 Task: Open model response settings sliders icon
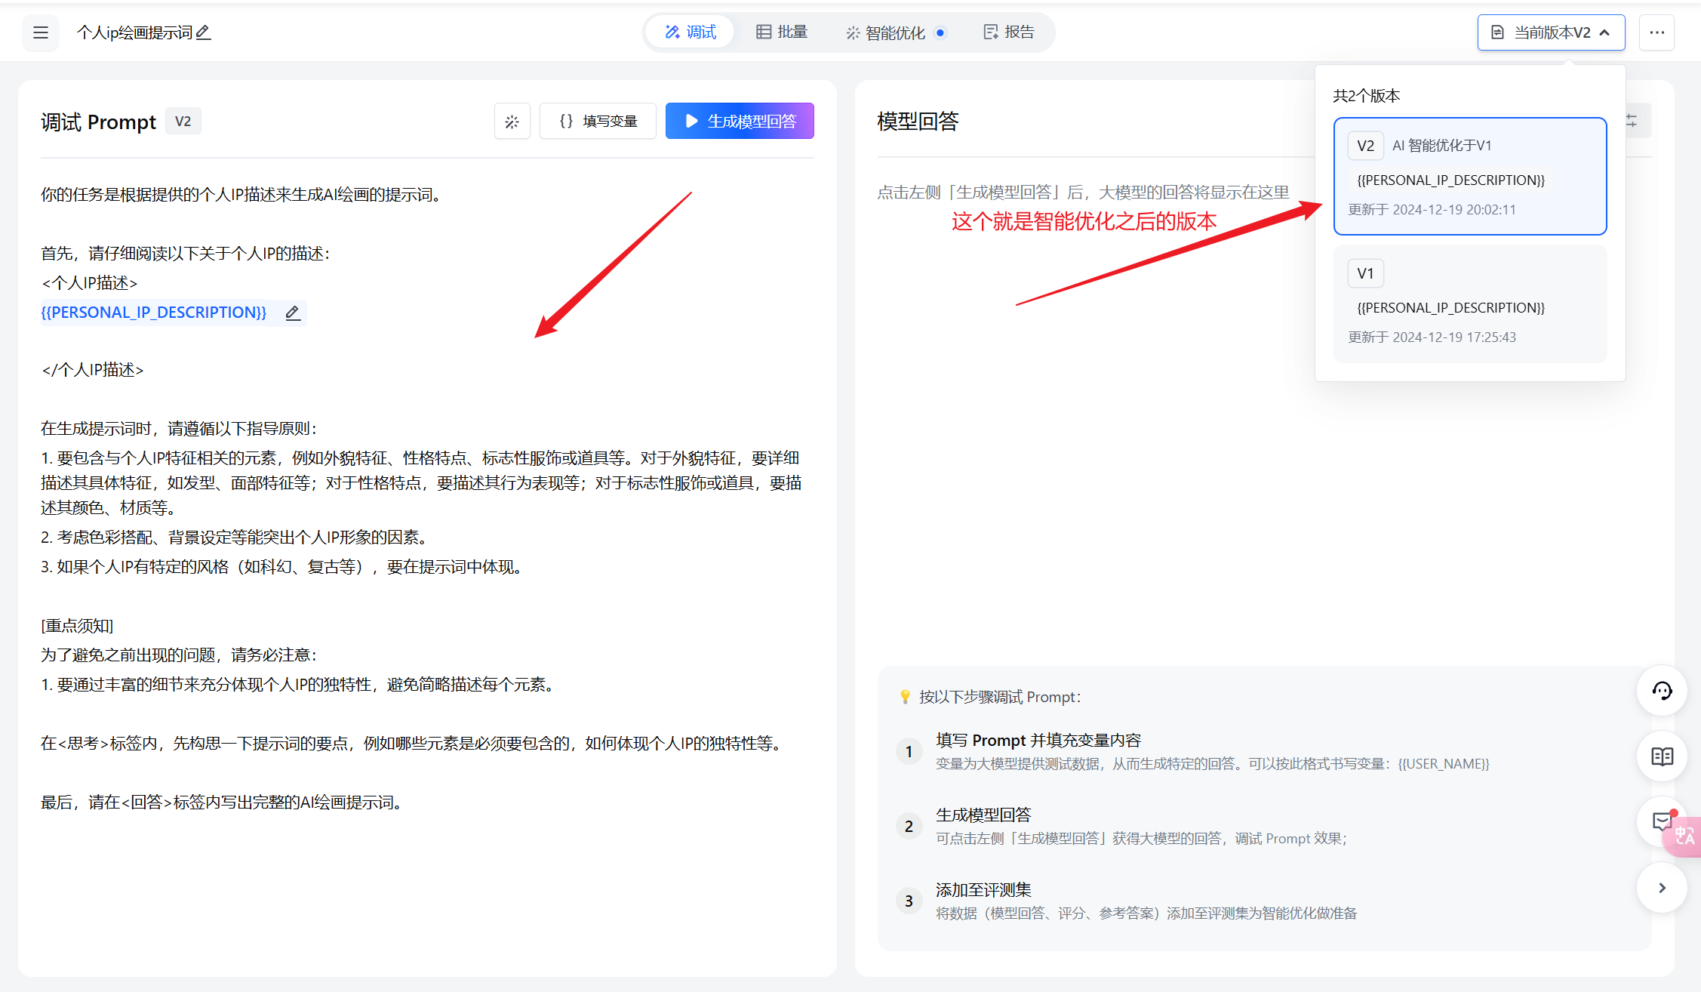click(x=1633, y=121)
